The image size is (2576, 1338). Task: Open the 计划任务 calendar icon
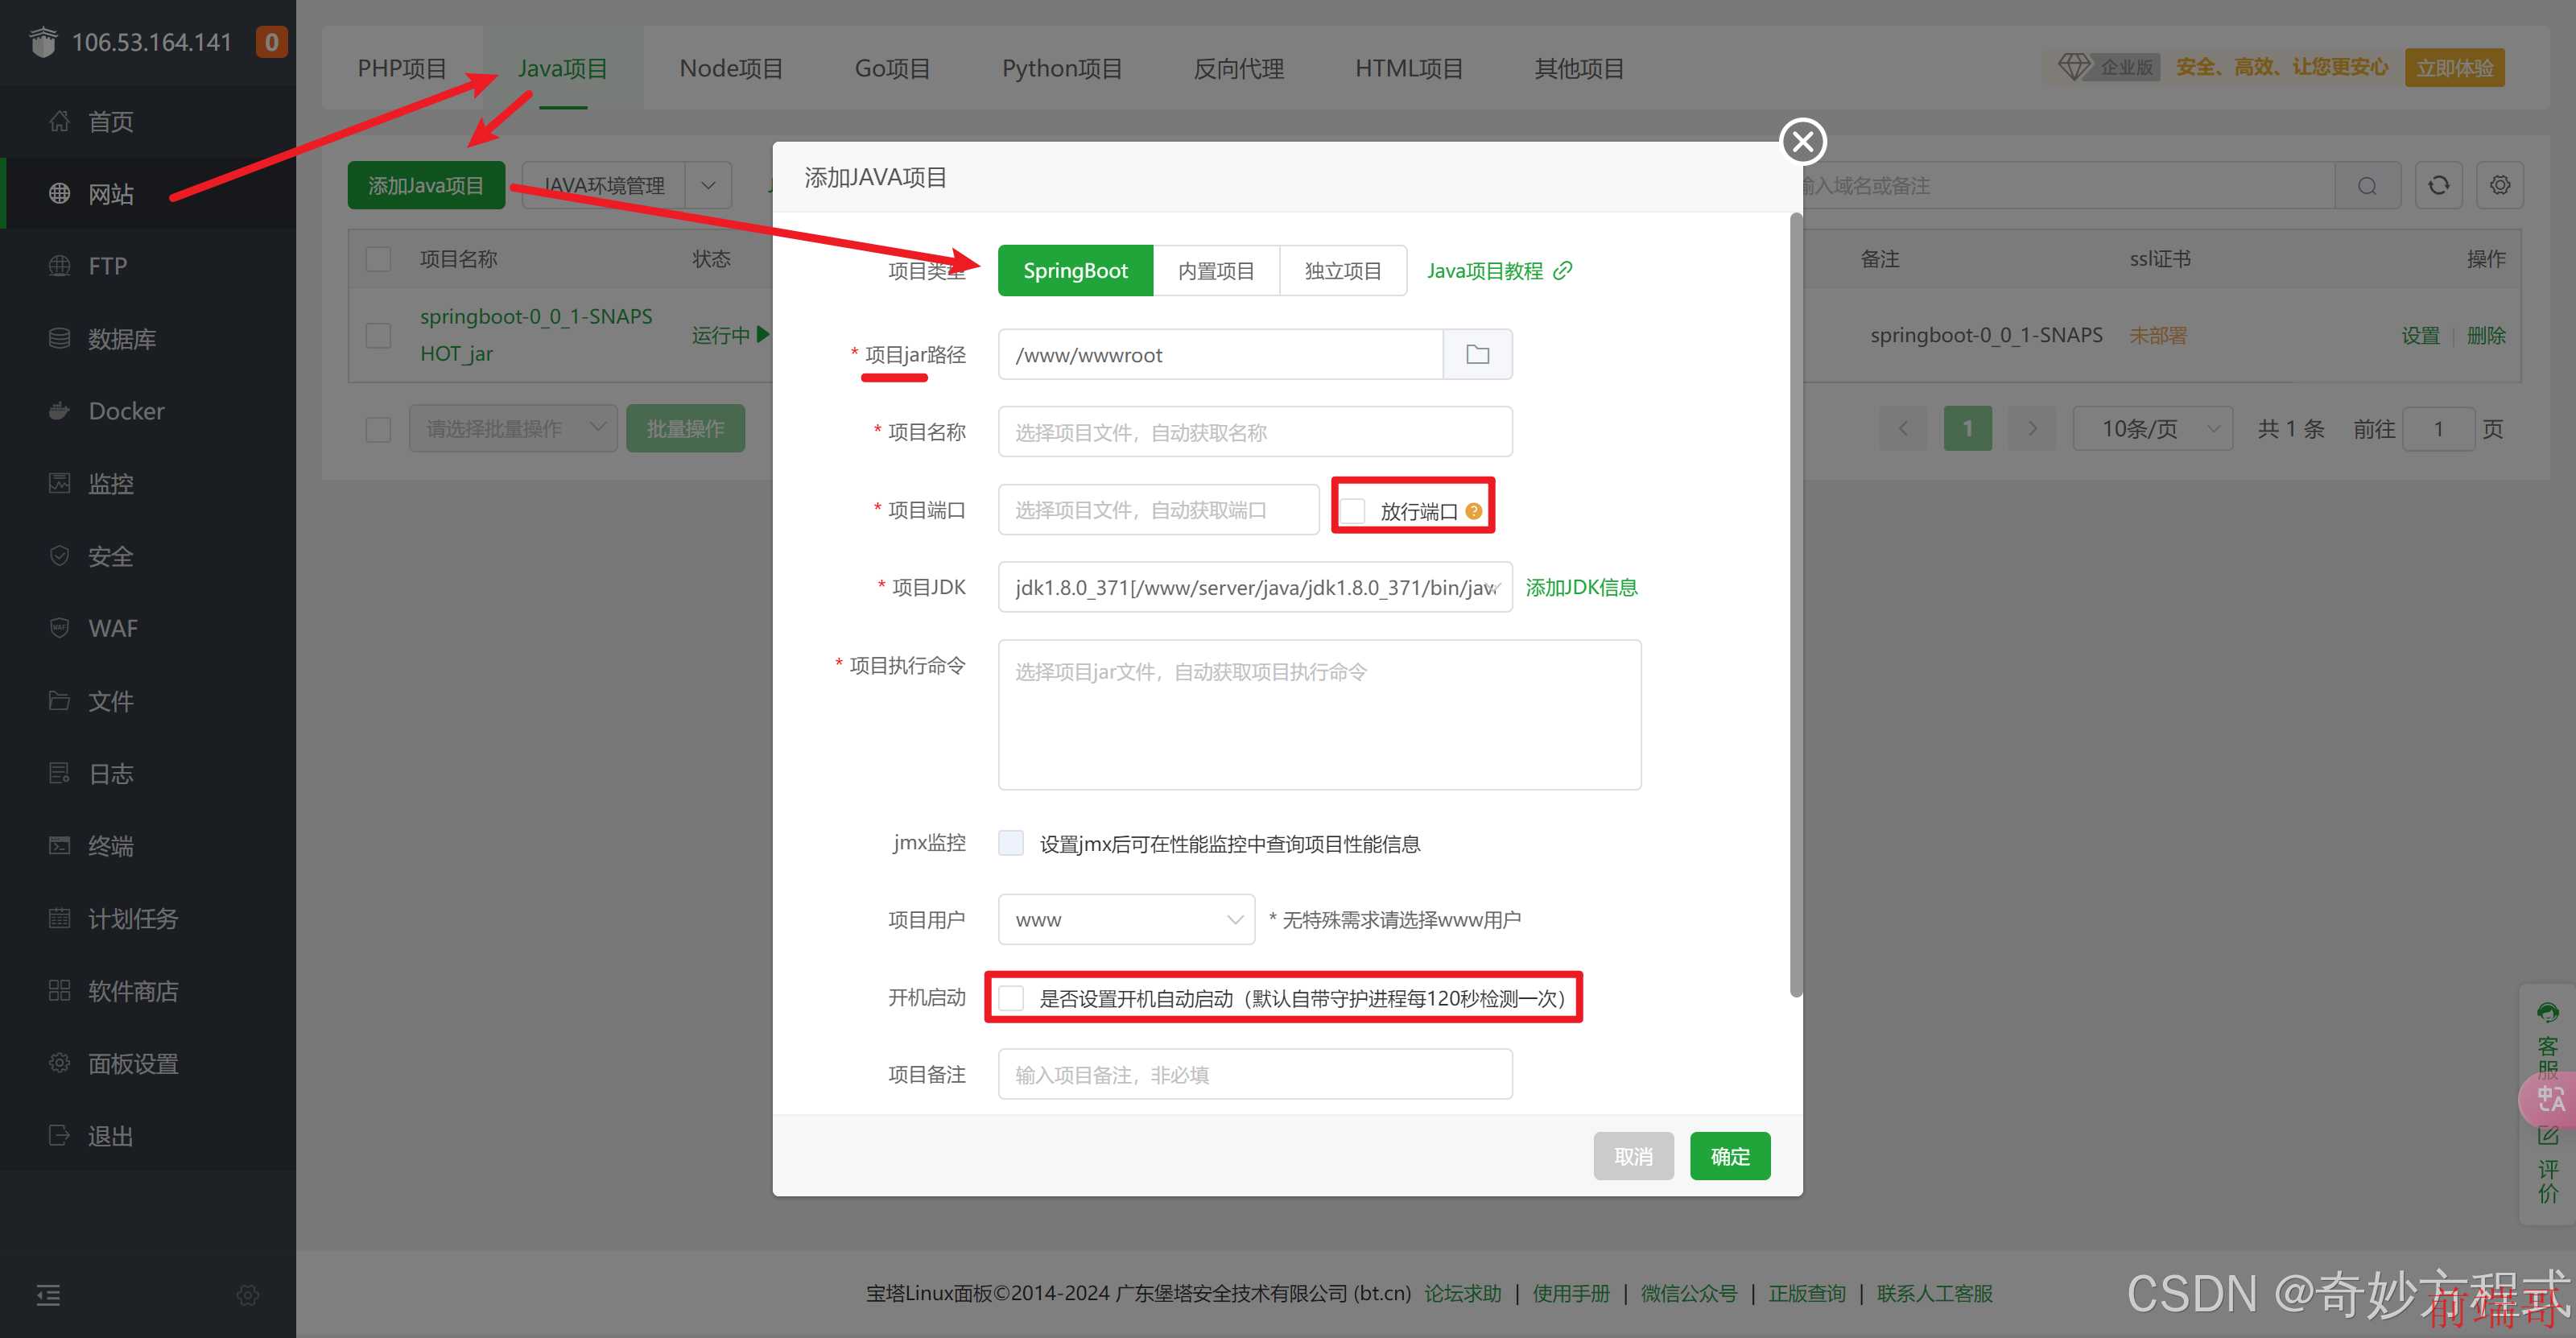tap(59, 918)
